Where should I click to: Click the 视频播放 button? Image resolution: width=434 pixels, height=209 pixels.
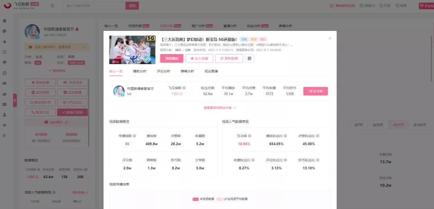tap(171, 58)
